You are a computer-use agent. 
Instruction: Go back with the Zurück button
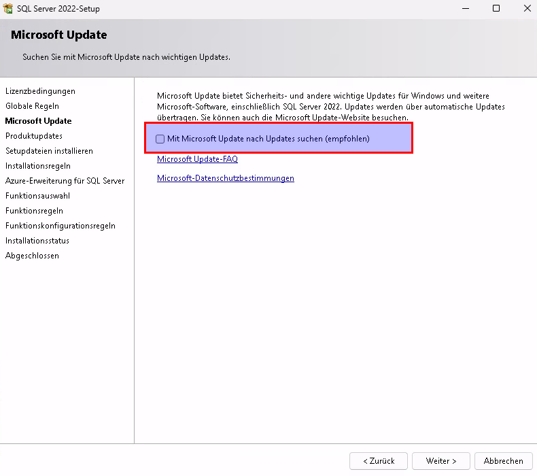pos(378,461)
